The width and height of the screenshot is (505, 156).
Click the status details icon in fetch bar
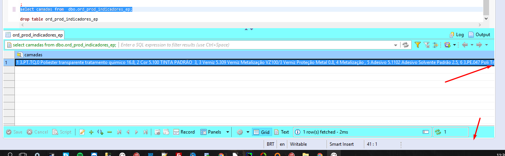(426, 132)
